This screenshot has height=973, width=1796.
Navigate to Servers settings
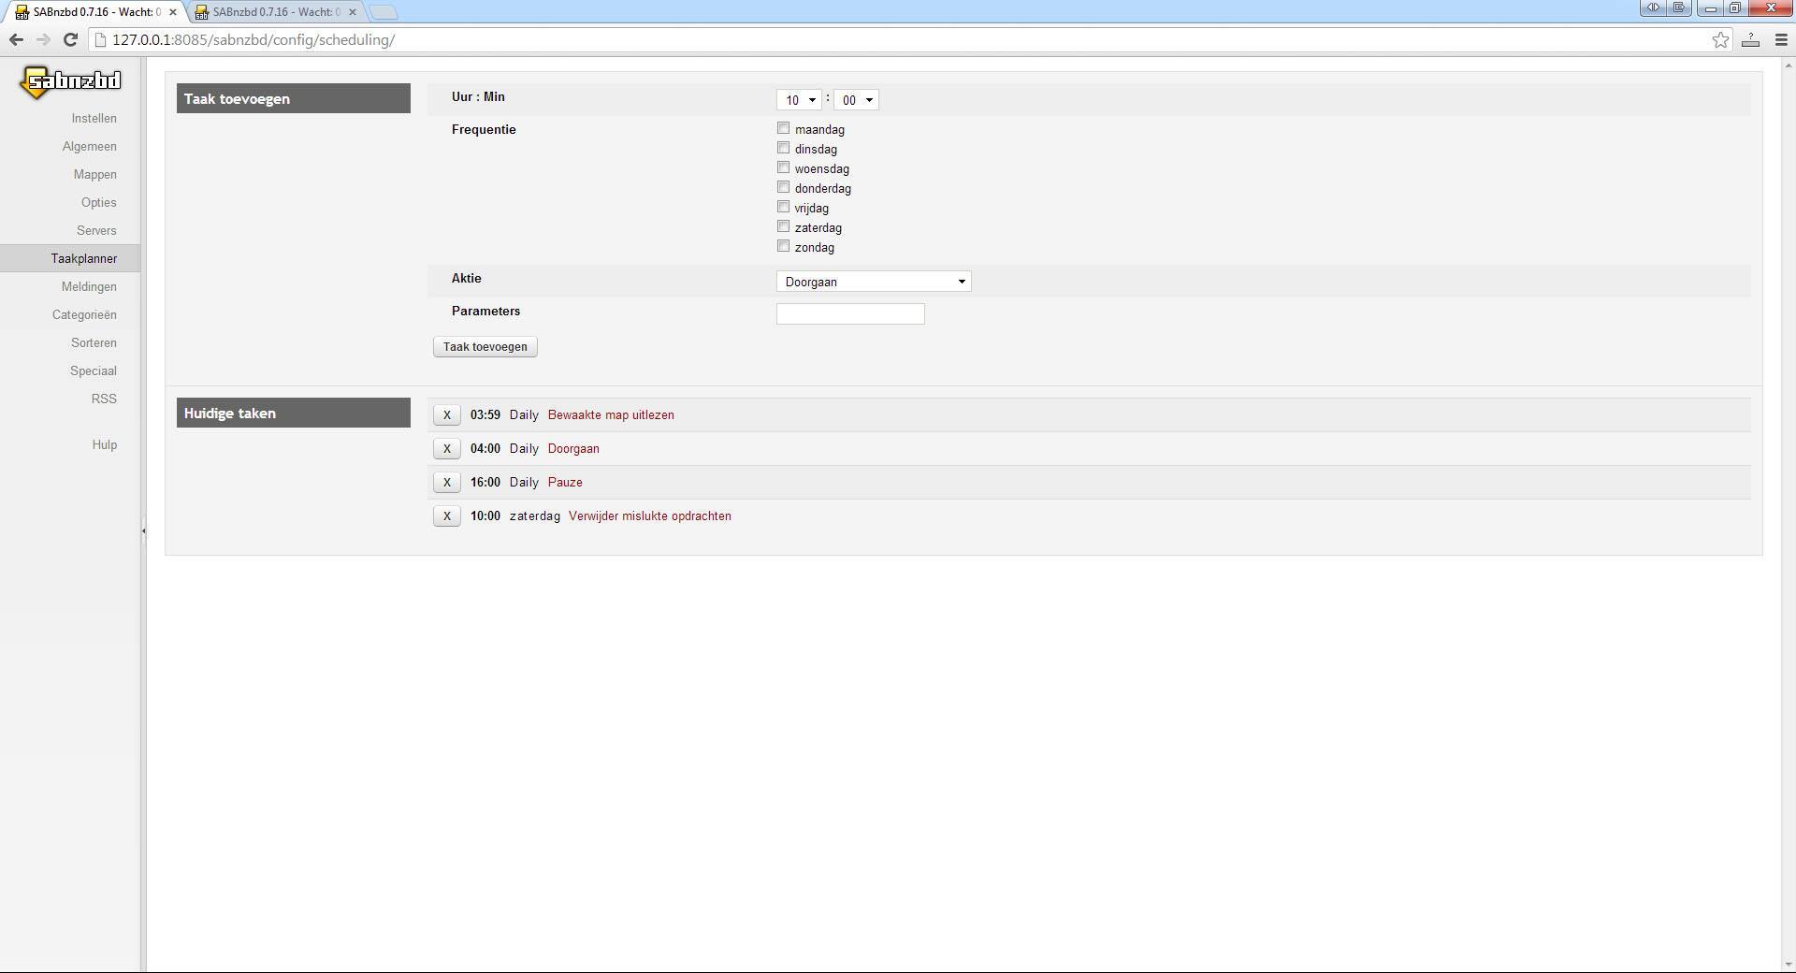(97, 230)
